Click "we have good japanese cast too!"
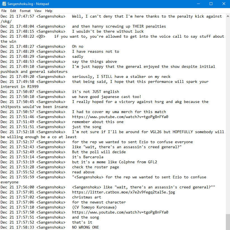The height and width of the screenshot is (230, 230). (x=107, y=97)
